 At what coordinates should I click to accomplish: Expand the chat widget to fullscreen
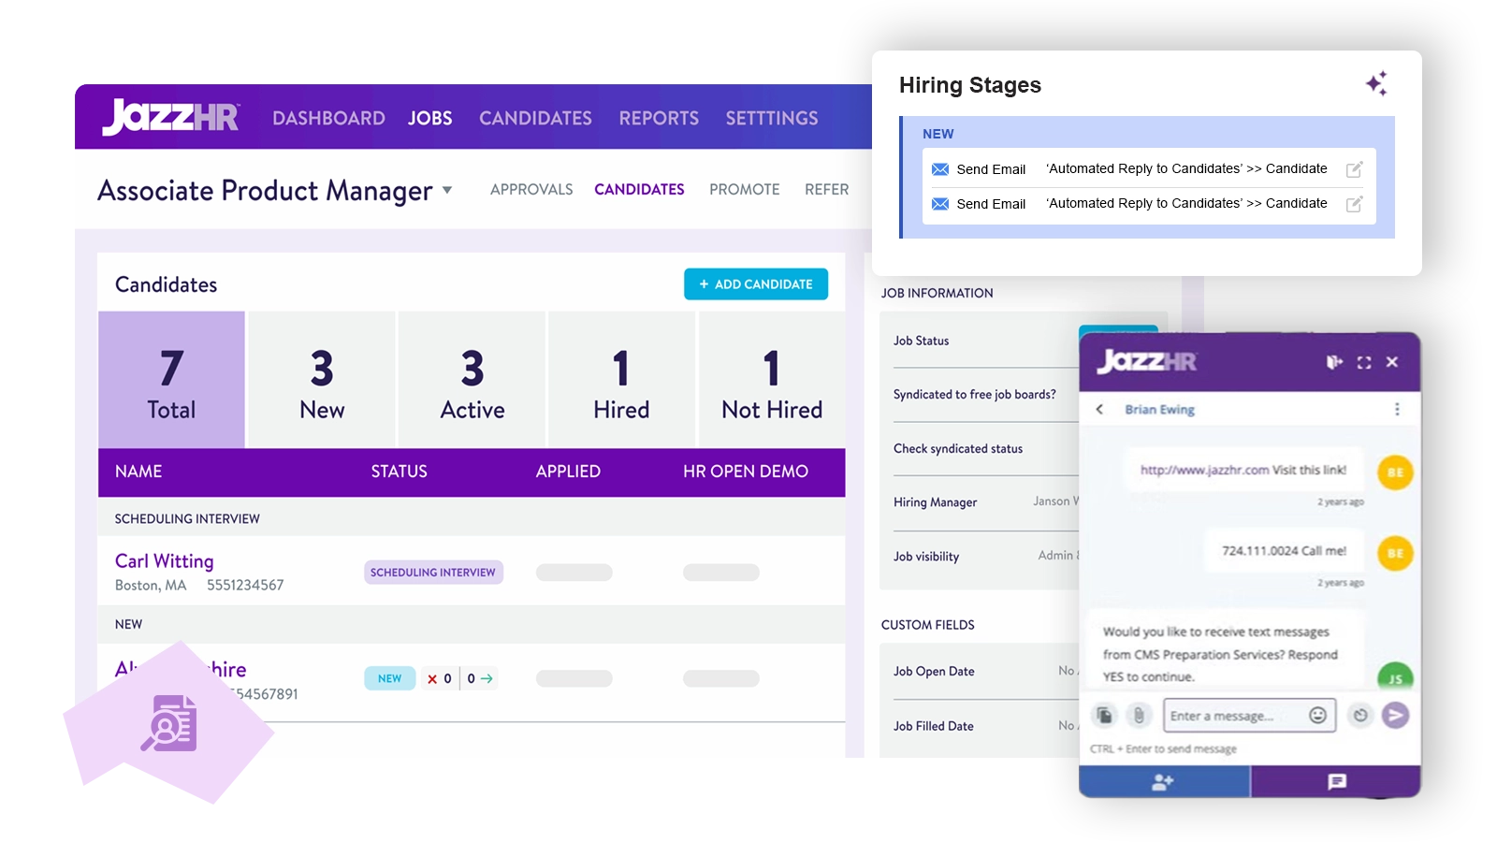(x=1364, y=362)
